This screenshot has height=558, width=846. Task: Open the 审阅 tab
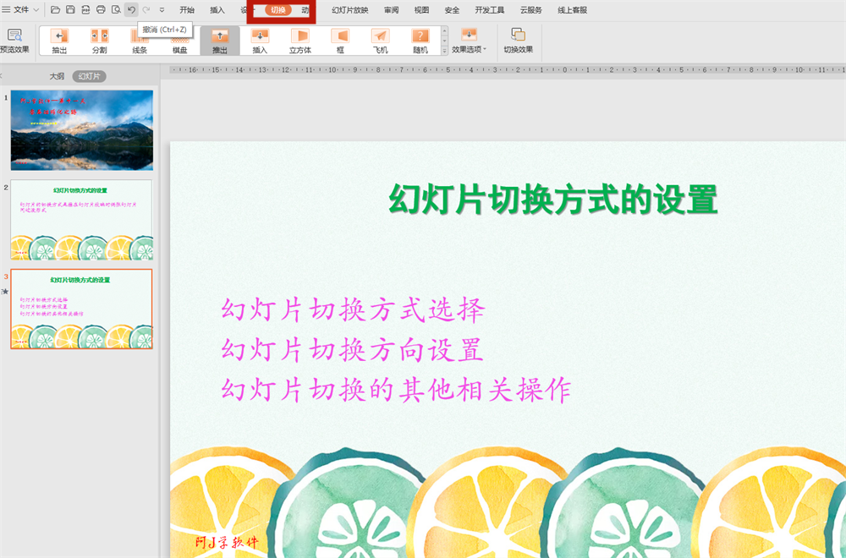point(391,9)
